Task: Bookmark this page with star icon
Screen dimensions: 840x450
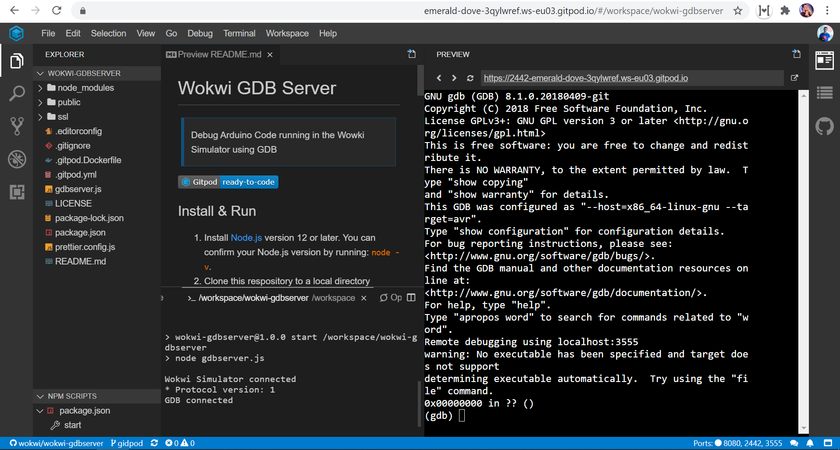Action: tap(738, 11)
